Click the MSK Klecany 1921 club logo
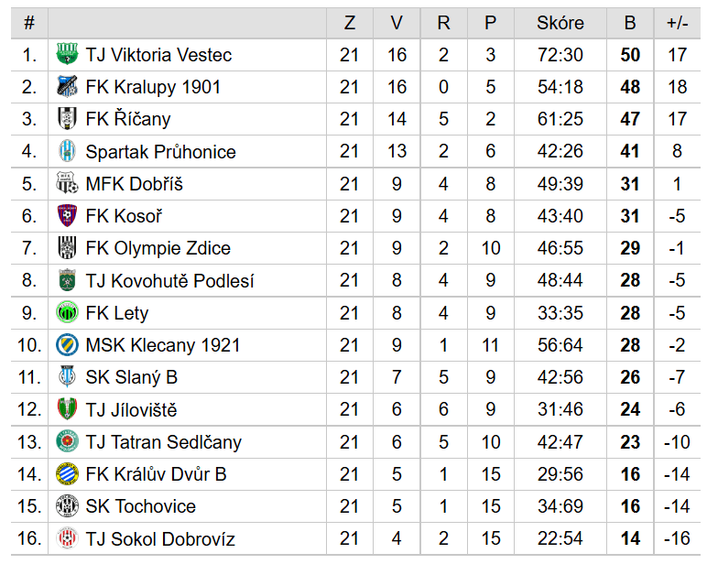The height and width of the screenshot is (564, 707). click(68, 345)
